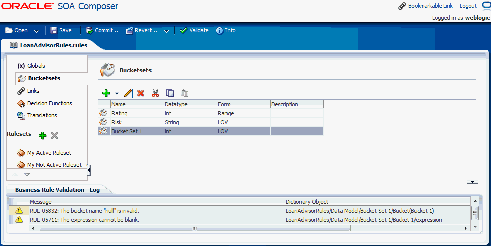Viewport: 491px width, 246px height.
Task: Add a new ruleset with green plus
Action: pos(42,135)
